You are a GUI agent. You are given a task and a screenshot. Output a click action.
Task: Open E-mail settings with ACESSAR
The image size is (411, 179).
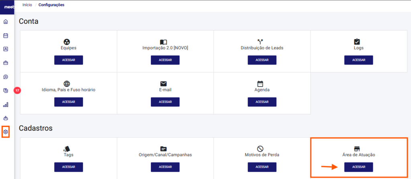point(165,102)
